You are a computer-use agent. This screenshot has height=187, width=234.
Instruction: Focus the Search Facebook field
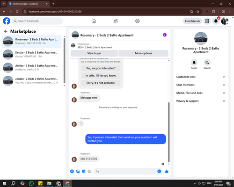(x=37, y=21)
